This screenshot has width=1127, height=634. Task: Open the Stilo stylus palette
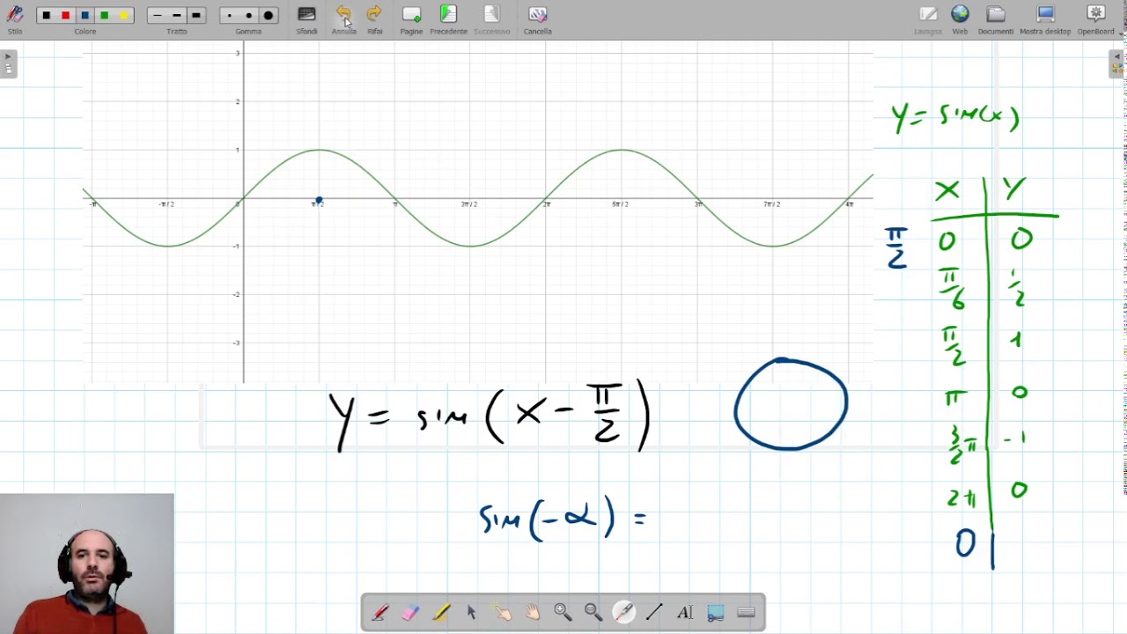pos(14,19)
